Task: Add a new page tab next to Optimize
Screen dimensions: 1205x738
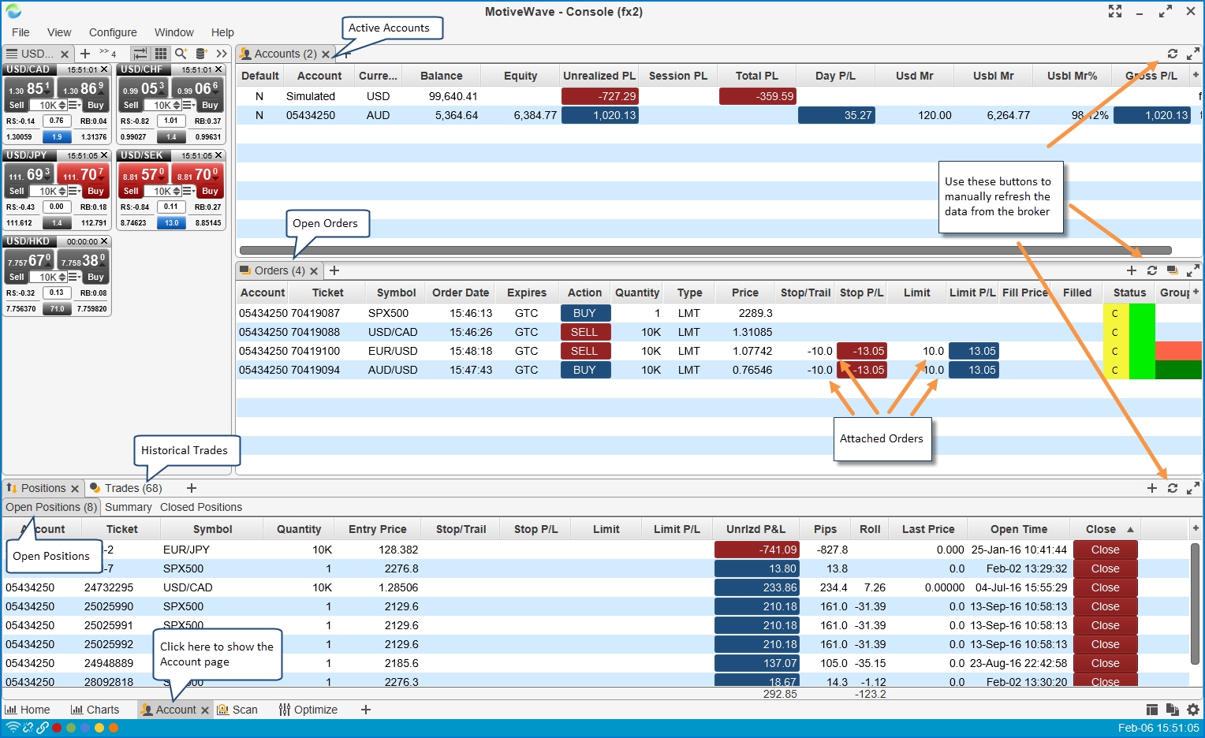Action: 366,710
